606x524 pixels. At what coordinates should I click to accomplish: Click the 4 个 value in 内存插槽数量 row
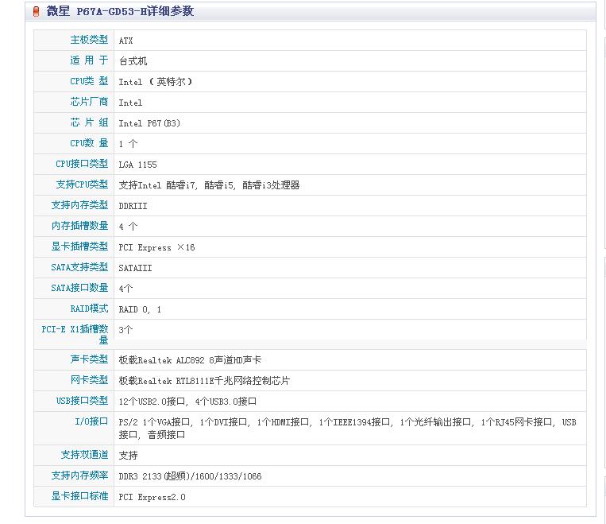(128, 227)
